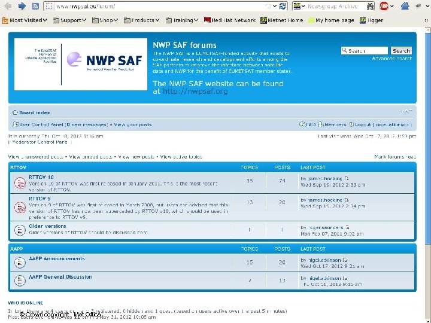The height and width of the screenshot is (323, 431).
Task: Open the AAPP General Discussion forum link
Action: tap(60, 277)
